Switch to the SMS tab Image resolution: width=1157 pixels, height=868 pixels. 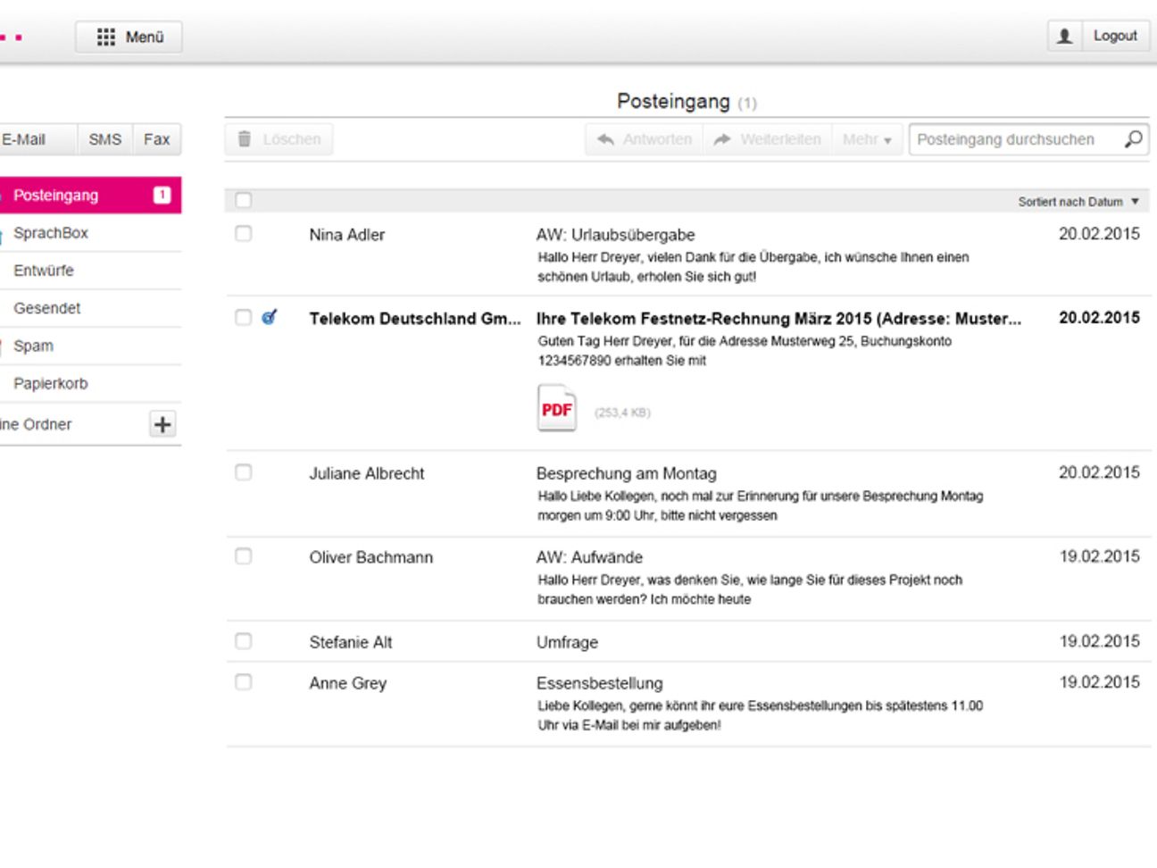pyautogui.click(x=104, y=139)
